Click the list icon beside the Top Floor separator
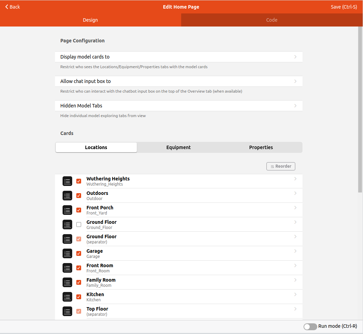363x334 pixels. click(x=67, y=311)
